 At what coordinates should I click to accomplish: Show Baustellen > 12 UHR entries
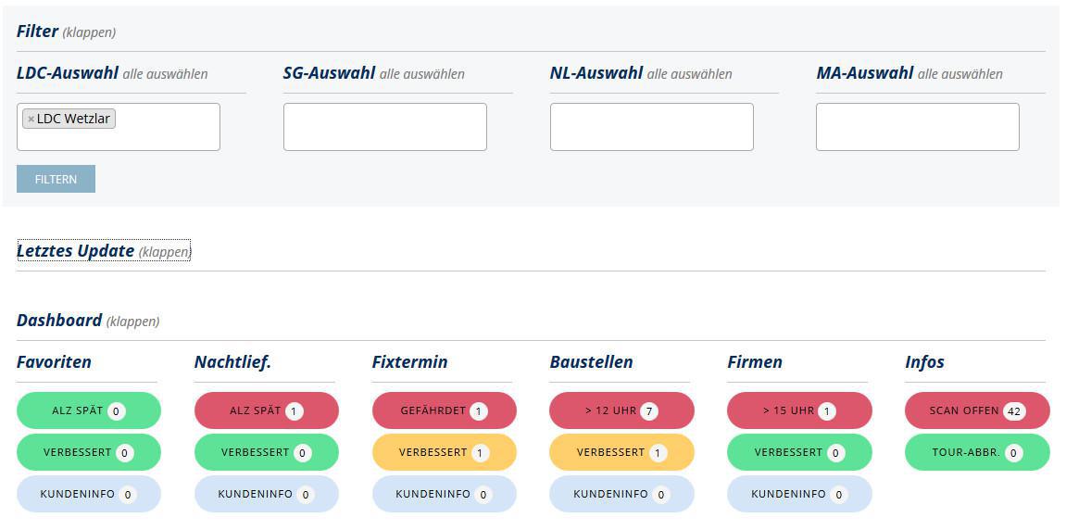(621, 410)
